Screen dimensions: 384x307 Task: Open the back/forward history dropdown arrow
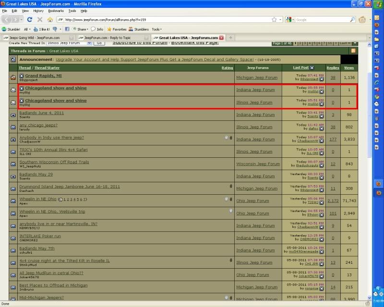tap(22, 20)
